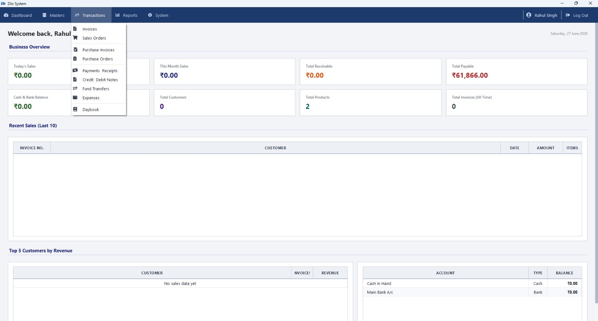598x321 pixels.
Task: Click the ₹61,866.00 payable amount
Action: (x=470, y=75)
